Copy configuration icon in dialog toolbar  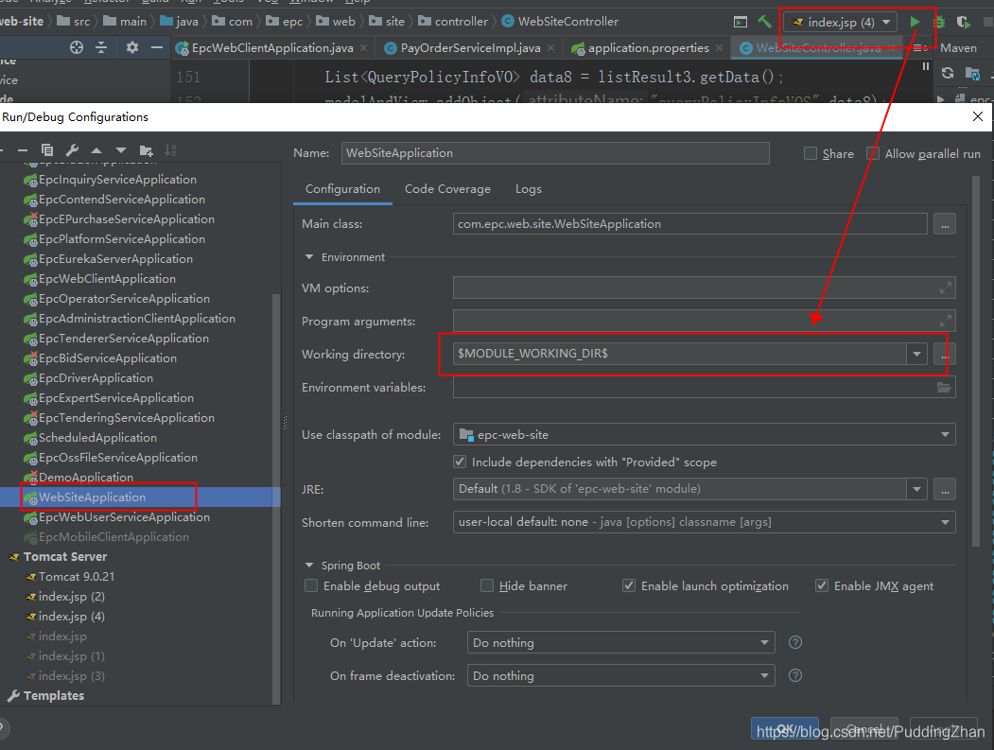tap(47, 150)
